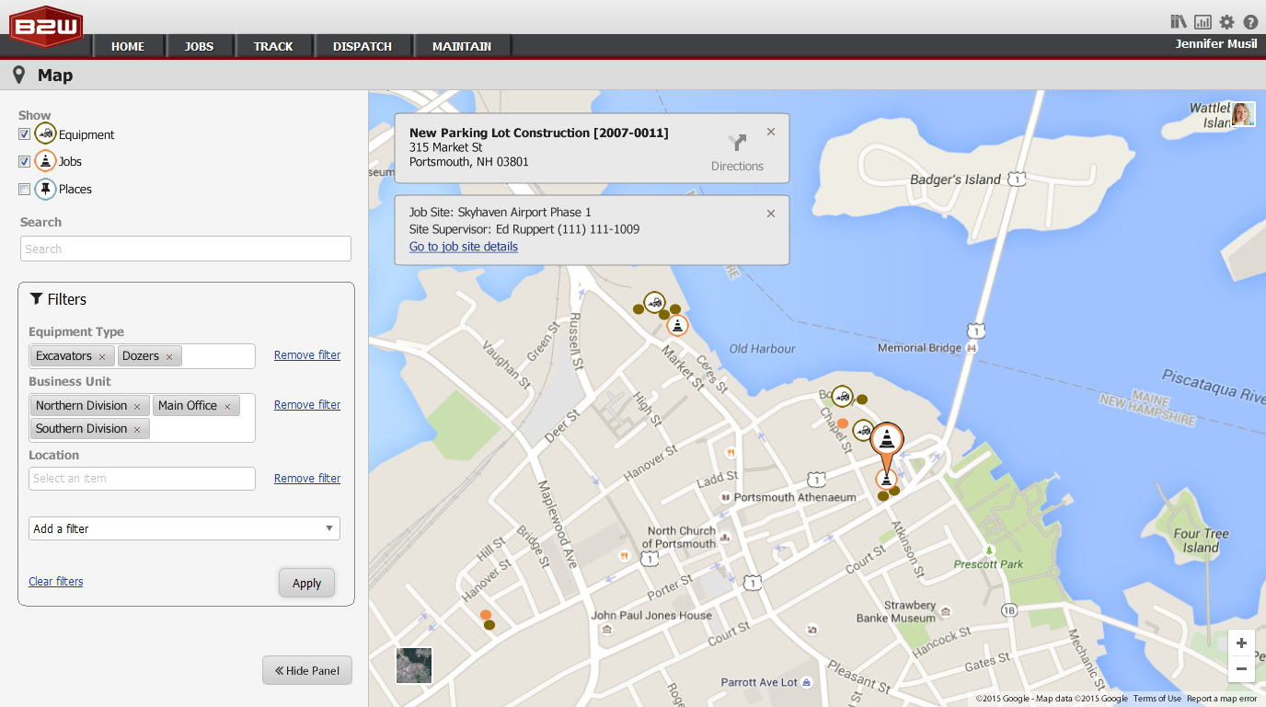Viewport: 1266px width, 707px height.
Task: Open the JOBS menu
Action: [x=199, y=46]
